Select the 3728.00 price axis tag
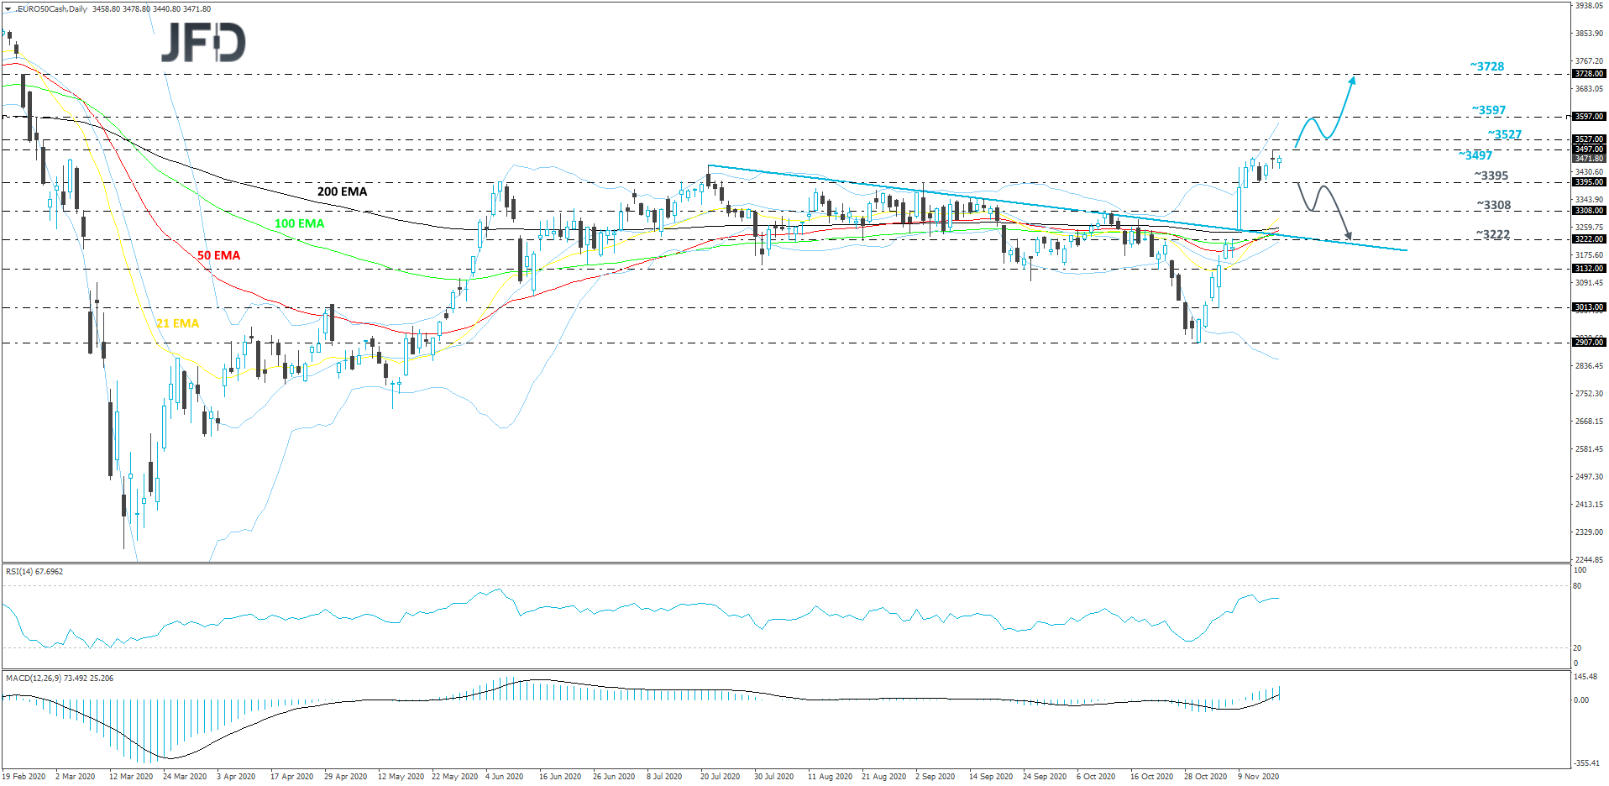 (x=1589, y=74)
